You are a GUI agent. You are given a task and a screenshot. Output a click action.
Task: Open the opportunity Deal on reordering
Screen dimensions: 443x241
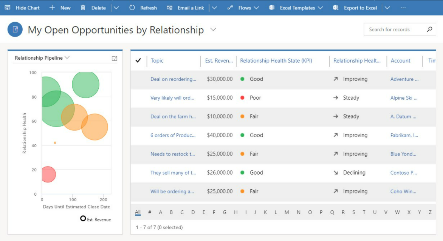[x=173, y=79]
